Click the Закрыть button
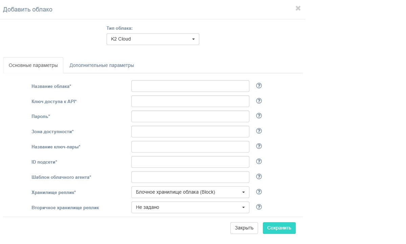The height and width of the screenshot is (244, 406). pyautogui.click(x=244, y=228)
